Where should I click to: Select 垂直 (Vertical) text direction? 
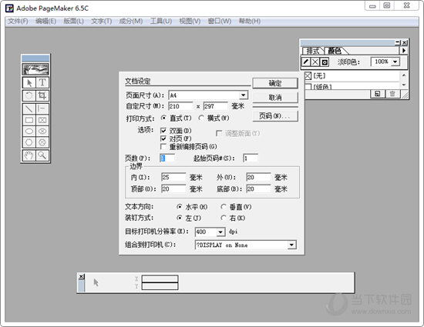[x=224, y=207]
